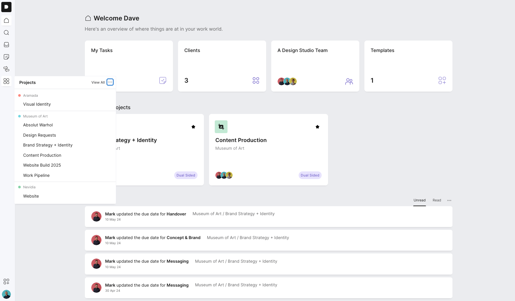This screenshot has width=515, height=301.
Task: Open the Inbox icon in sidebar
Action: 6,45
